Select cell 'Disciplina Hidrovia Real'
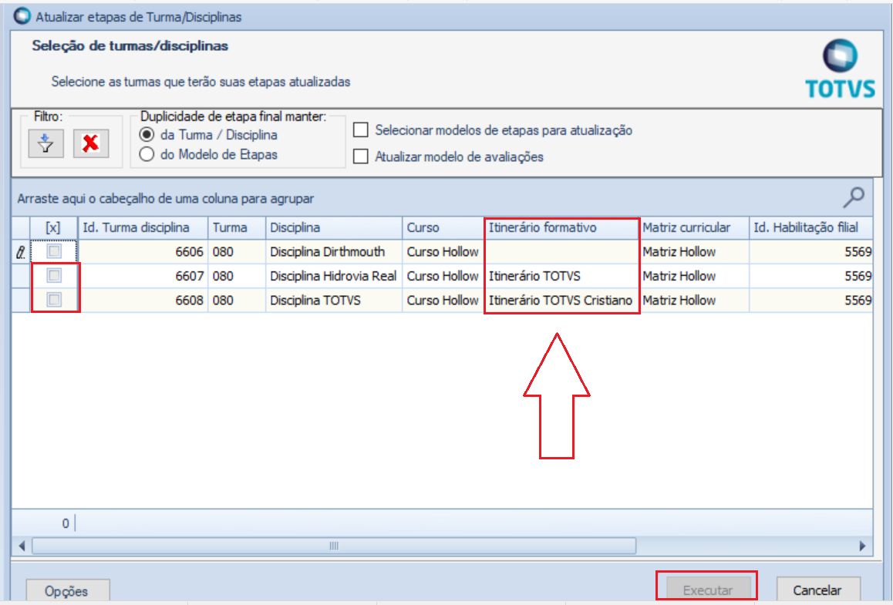The width and height of the screenshot is (893, 605). 334,276
